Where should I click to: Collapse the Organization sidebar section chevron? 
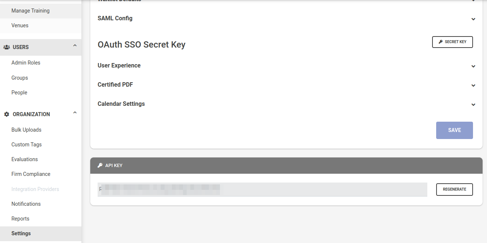click(x=75, y=113)
